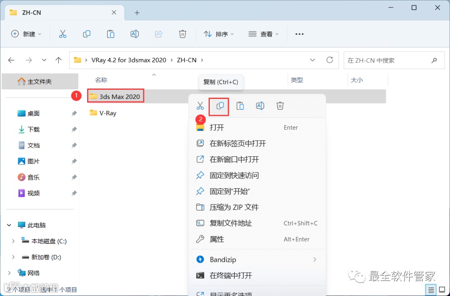The width and height of the screenshot is (450, 296).
Task: Go up one folder level
Action: [x=59, y=60]
